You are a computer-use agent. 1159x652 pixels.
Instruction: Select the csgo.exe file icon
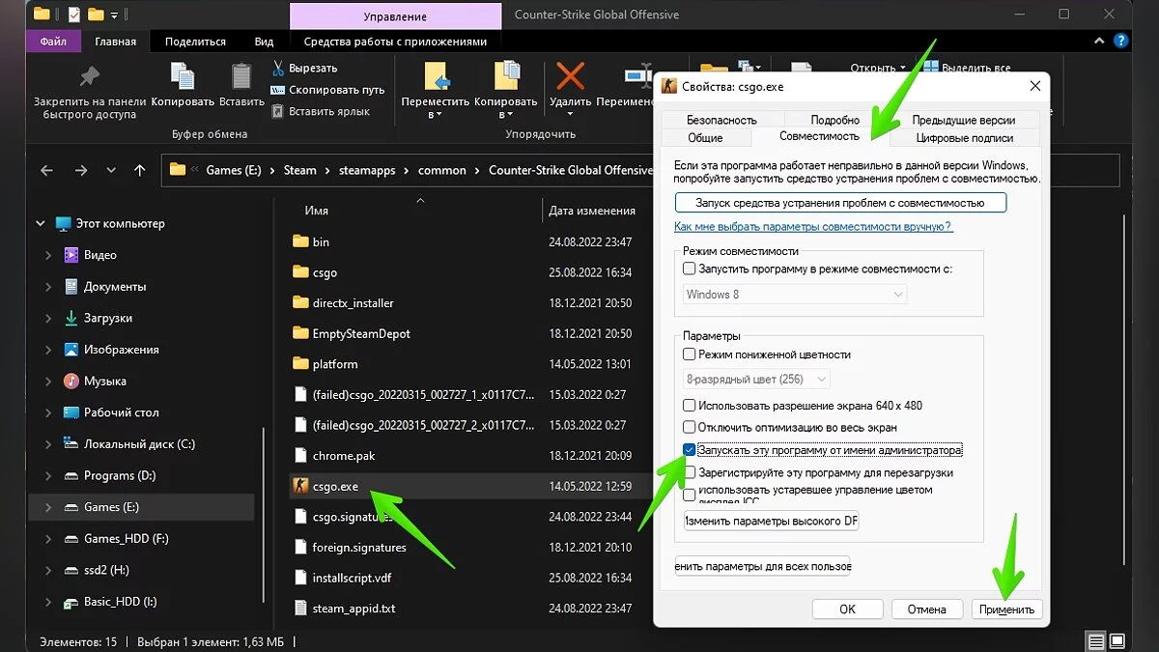300,486
